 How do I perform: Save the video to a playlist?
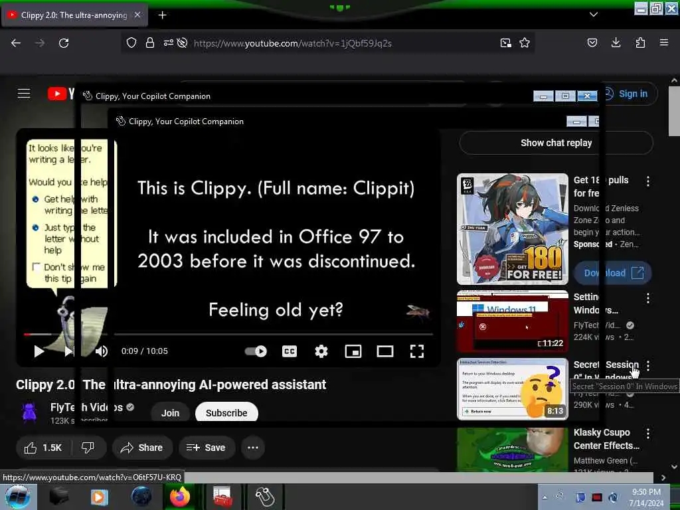click(207, 448)
